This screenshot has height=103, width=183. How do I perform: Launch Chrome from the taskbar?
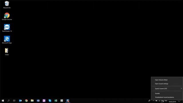[26, 100]
